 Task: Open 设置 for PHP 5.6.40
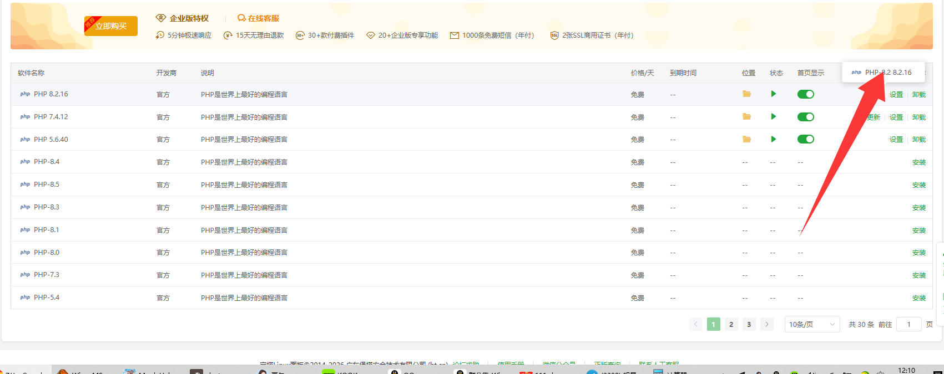click(896, 140)
